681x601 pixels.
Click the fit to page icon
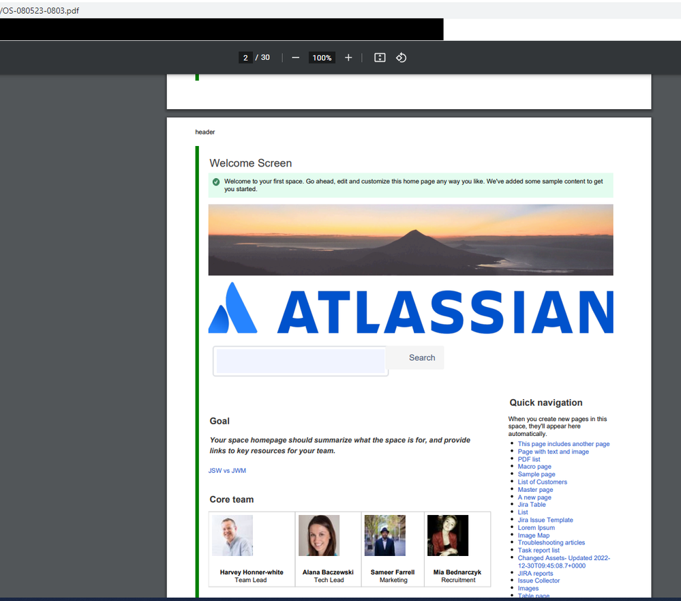coord(380,58)
